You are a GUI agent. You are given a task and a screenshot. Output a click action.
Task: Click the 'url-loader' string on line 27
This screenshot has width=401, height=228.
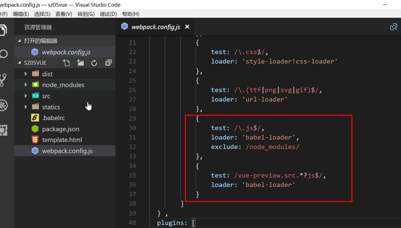click(265, 99)
